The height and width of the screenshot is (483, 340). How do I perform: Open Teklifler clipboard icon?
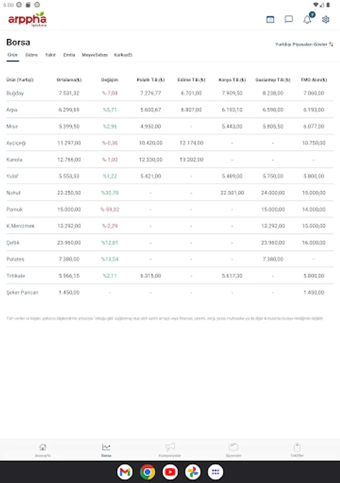coord(297,447)
